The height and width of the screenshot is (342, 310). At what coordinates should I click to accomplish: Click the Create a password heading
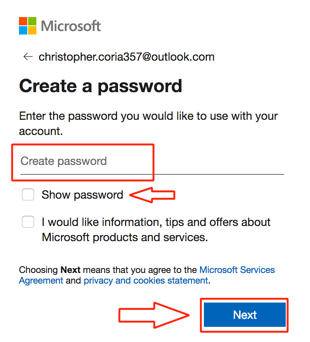tap(100, 86)
